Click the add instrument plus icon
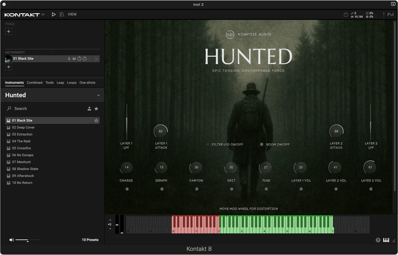Screen dimensions: 398x255 (x=9, y=67)
